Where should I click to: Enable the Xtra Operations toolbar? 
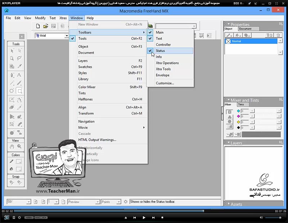[x=170, y=63]
